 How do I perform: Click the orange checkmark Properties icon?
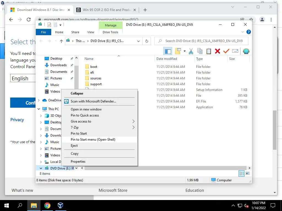click(x=226, y=51)
